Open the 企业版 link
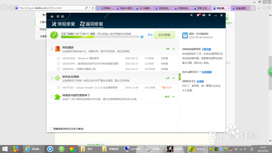 point(200,81)
